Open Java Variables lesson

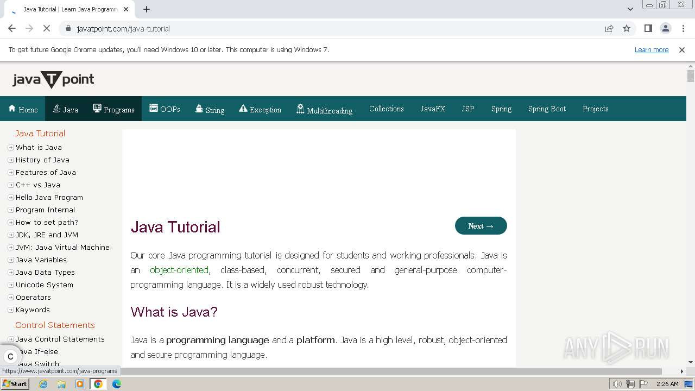click(41, 260)
